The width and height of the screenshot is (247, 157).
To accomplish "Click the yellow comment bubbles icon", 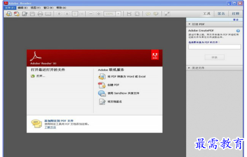I will tap(36, 123).
